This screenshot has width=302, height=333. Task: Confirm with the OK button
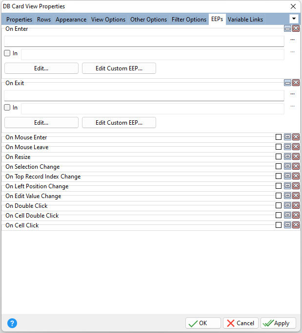coord(203,323)
